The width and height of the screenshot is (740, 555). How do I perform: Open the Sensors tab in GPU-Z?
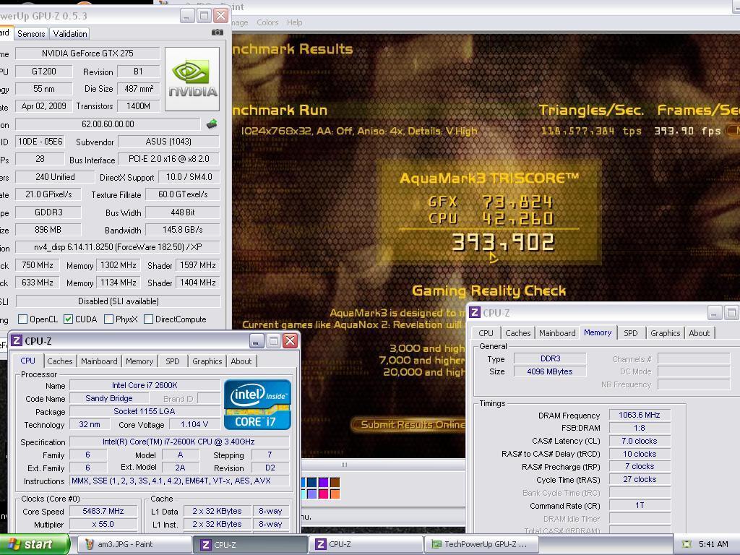(x=31, y=33)
